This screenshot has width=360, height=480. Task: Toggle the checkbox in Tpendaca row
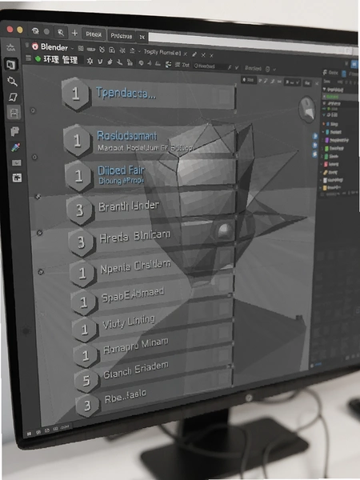(225, 96)
